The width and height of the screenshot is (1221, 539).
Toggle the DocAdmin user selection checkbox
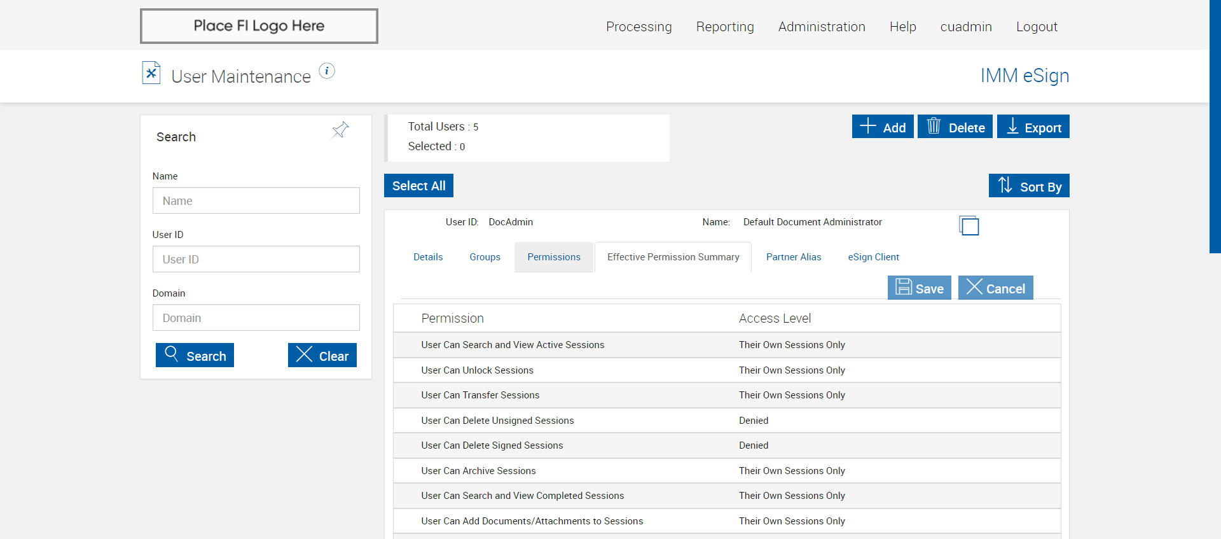click(969, 226)
